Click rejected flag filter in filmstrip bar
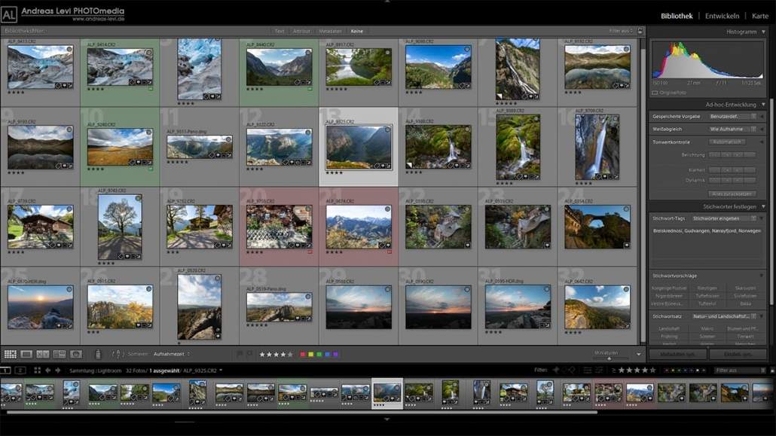This screenshot has height=436, width=776. [x=572, y=370]
